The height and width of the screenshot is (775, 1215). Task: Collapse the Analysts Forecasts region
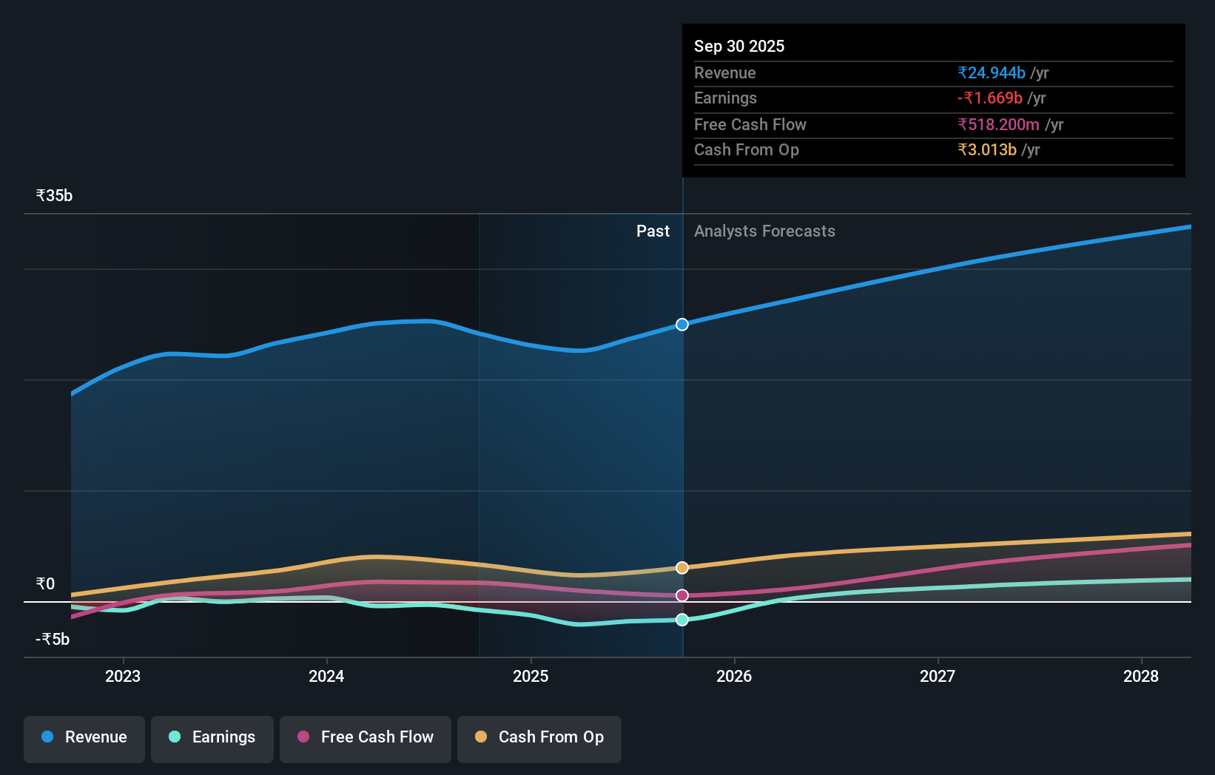pyautogui.click(x=764, y=231)
